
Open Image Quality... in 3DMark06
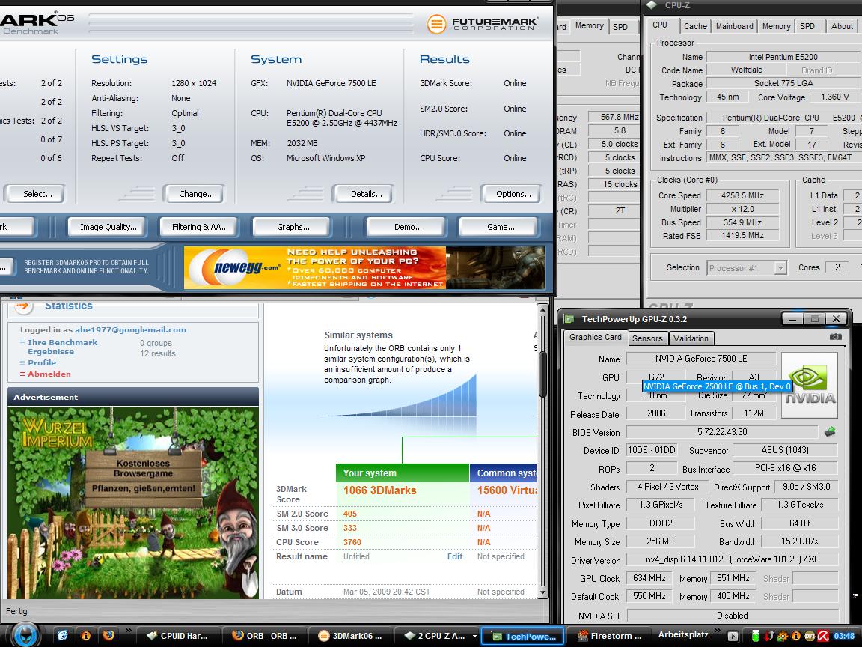tap(107, 227)
